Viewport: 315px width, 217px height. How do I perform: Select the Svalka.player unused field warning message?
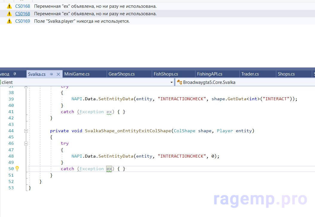(82, 21)
